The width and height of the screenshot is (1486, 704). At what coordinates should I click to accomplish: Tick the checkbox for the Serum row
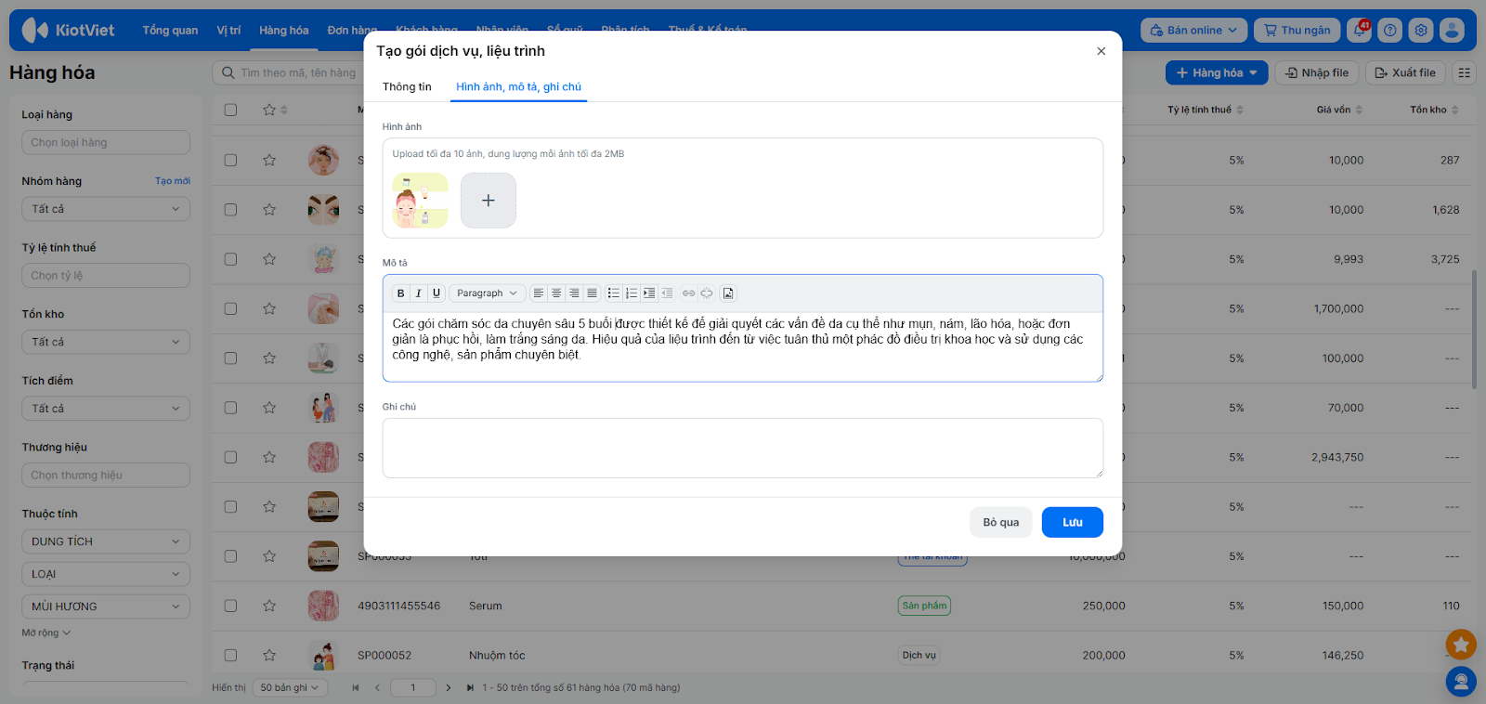point(230,606)
